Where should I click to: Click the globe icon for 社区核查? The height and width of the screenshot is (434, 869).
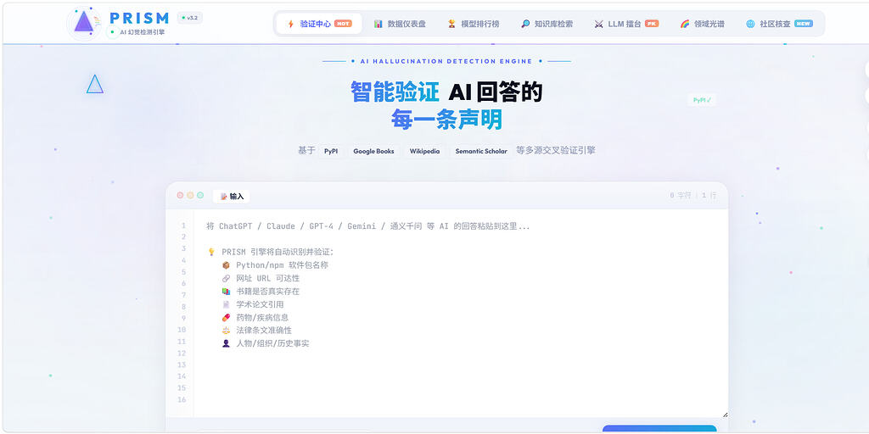(x=750, y=24)
